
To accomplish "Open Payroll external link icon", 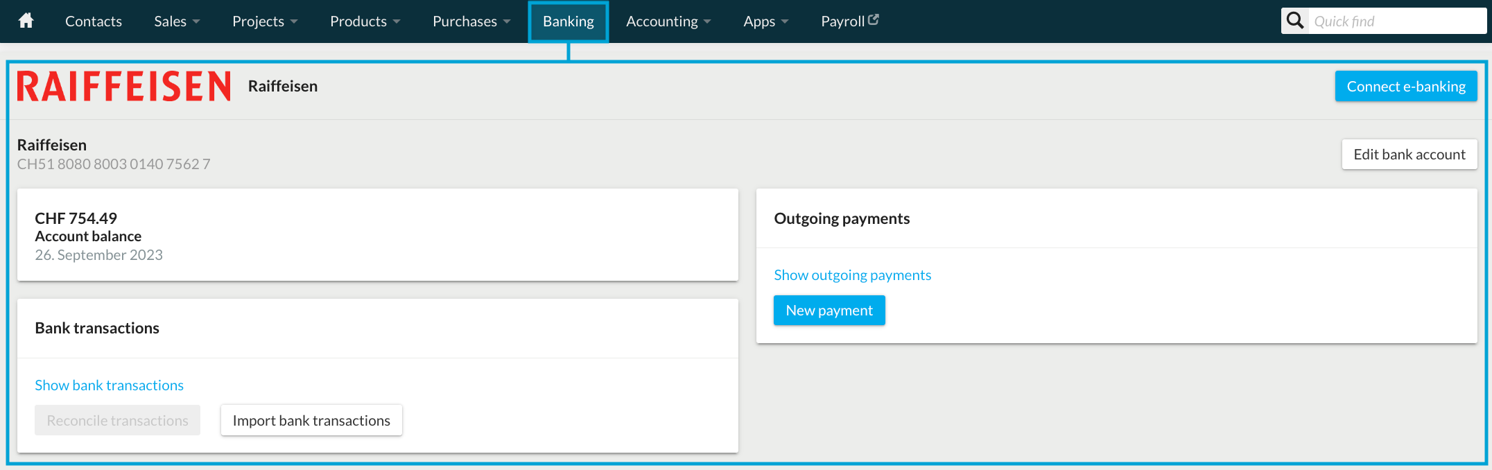I will [874, 20].
